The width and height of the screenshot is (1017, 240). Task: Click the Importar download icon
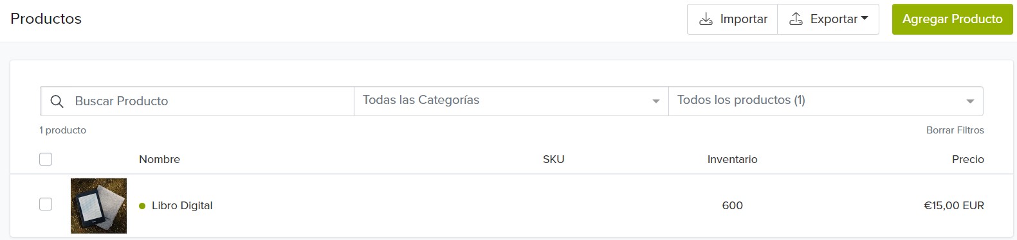706,19
